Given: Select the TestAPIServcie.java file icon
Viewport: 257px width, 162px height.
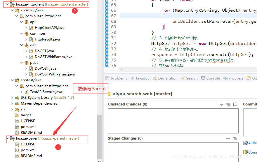Looking at the screenshot, I should 27,92.
